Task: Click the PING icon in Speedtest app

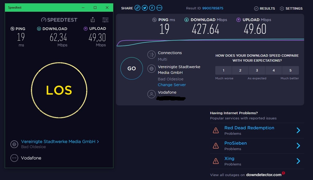Action: (x=12, y=29)
